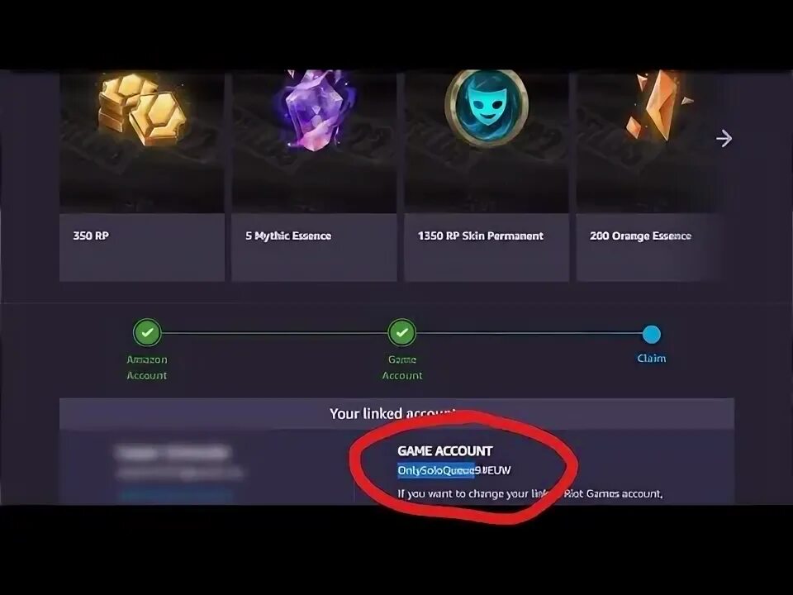Click the highlighted OnlySoloQueue account name

pyautogui.click(x=436, y=470)
